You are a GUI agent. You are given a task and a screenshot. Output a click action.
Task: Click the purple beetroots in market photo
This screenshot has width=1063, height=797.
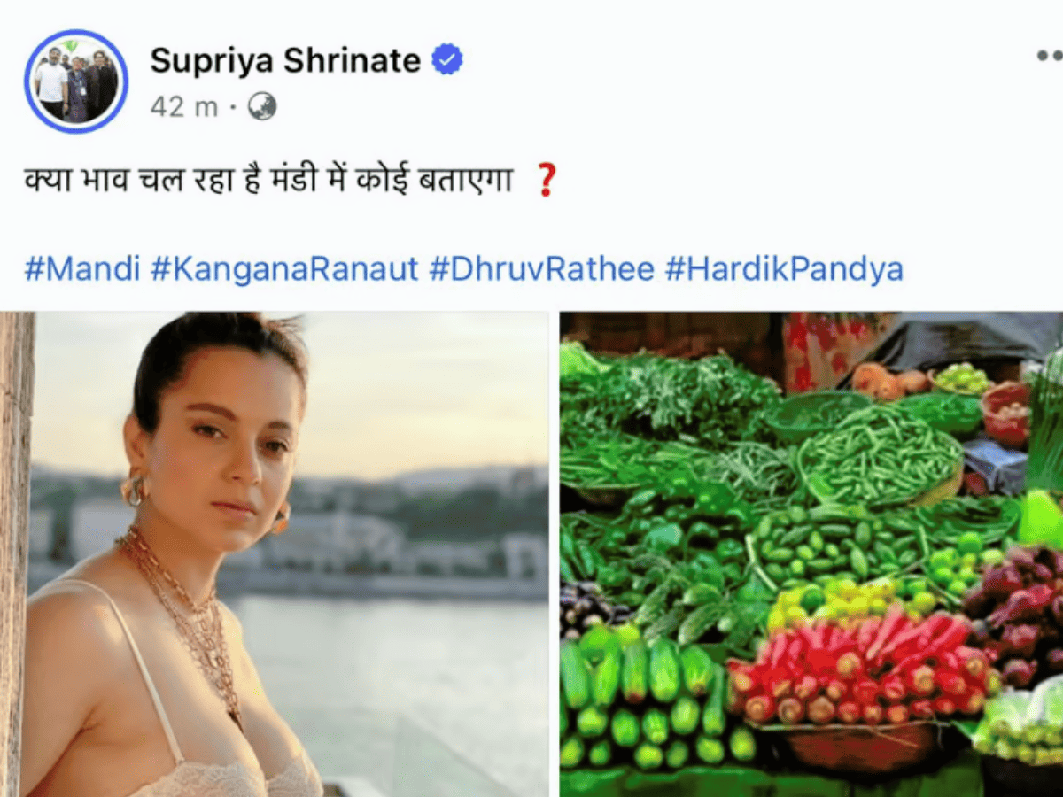(x=1014, y=611)
